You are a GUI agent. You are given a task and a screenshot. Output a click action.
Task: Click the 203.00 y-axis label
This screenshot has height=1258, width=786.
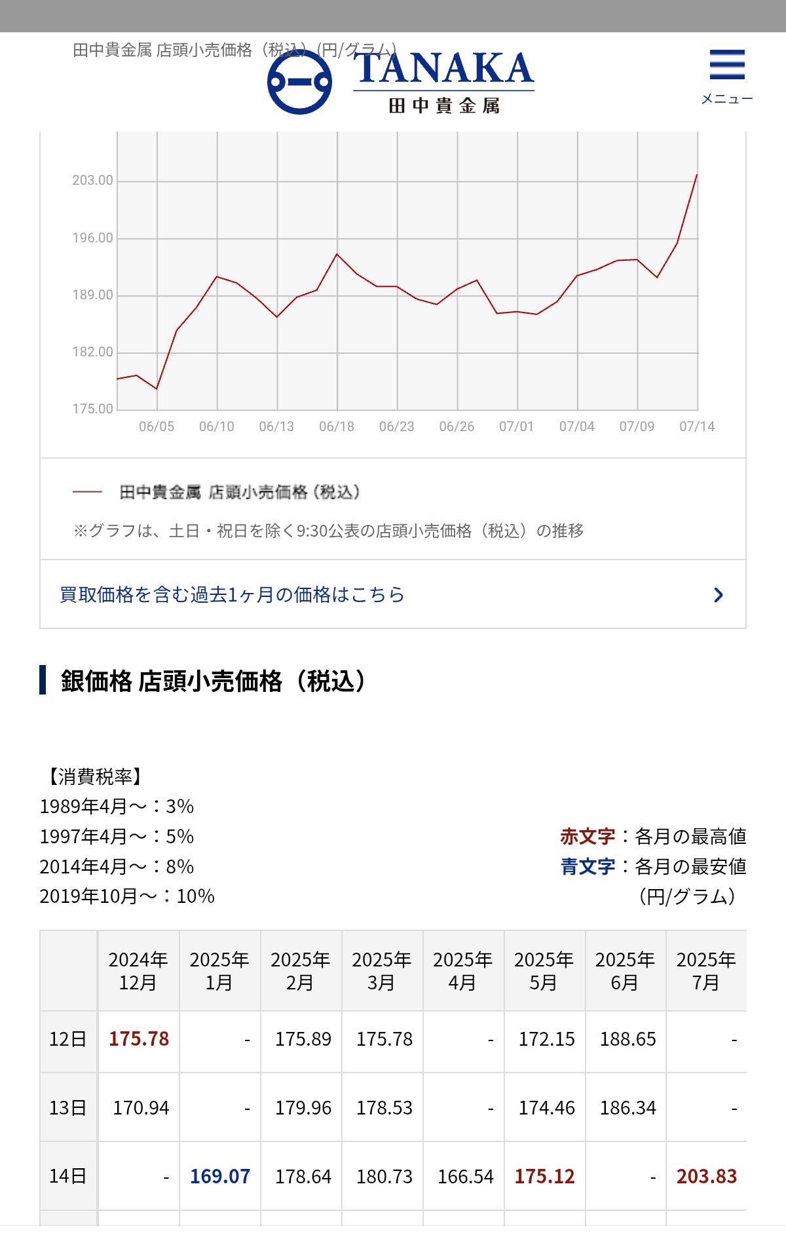[x=92, y=180]
